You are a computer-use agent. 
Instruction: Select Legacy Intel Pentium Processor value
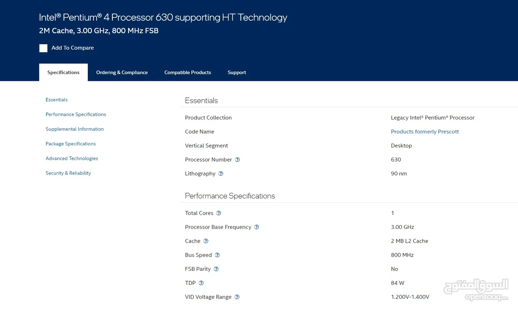click(x=432, y=118)
